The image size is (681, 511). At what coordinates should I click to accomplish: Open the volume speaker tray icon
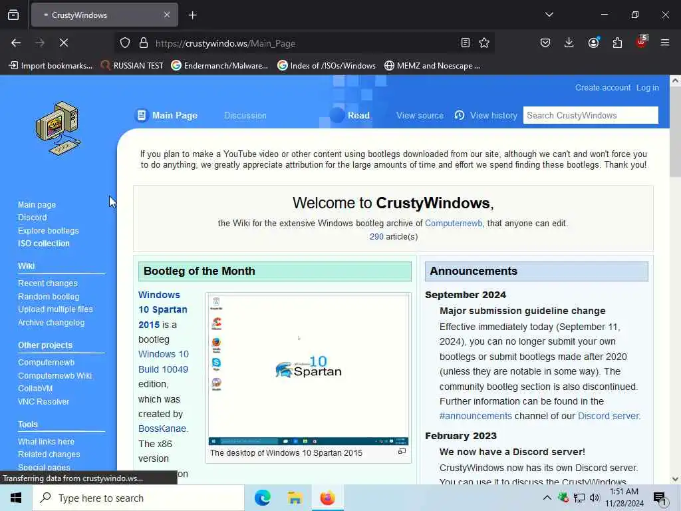594,498
